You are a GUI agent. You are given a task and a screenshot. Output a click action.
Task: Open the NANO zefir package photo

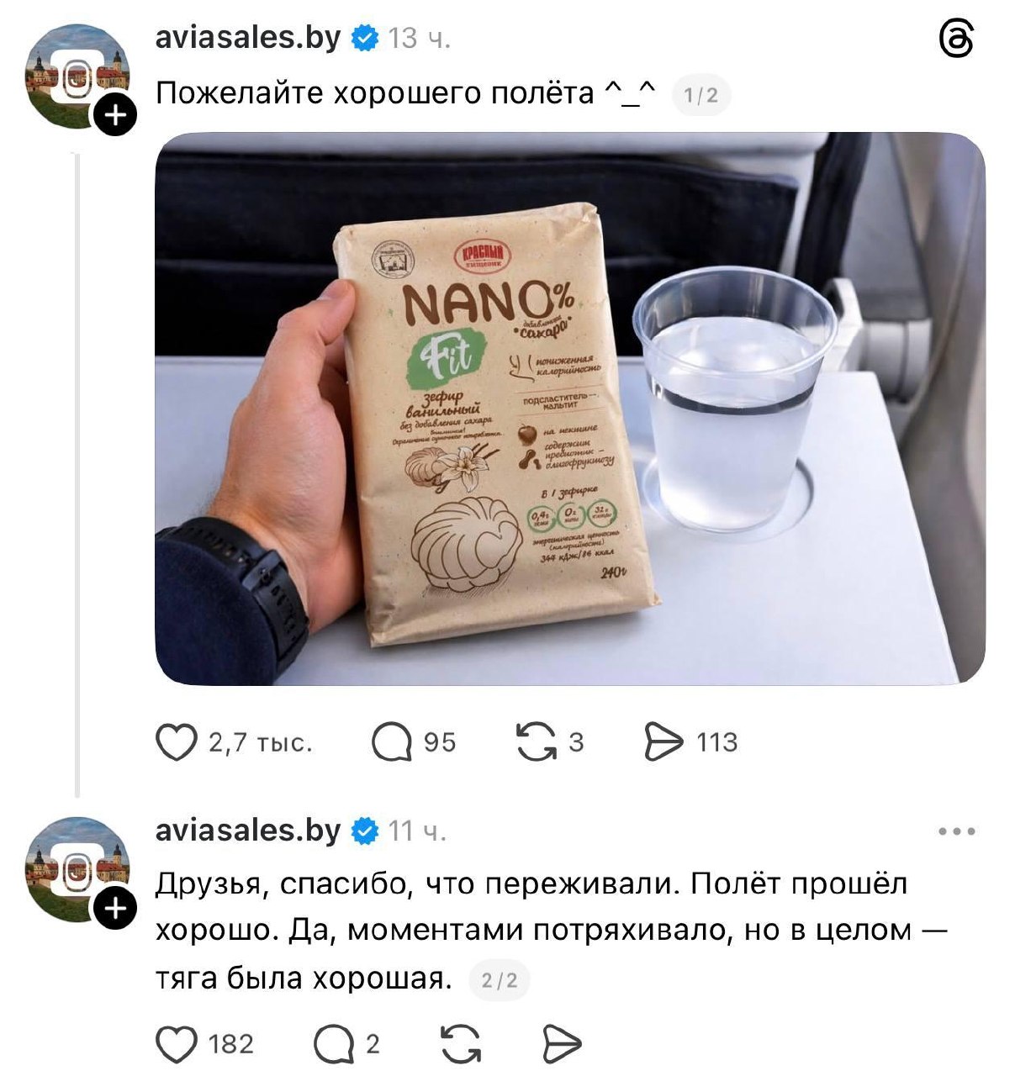[x=570, y=409]
